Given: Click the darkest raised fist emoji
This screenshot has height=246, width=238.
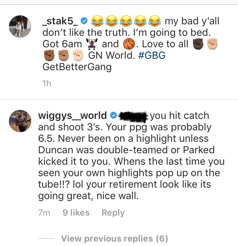Looking at the screenshot, I should click(198, 44).
